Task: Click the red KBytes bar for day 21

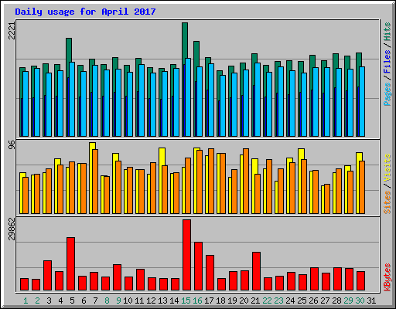Action: coord(256,271)
